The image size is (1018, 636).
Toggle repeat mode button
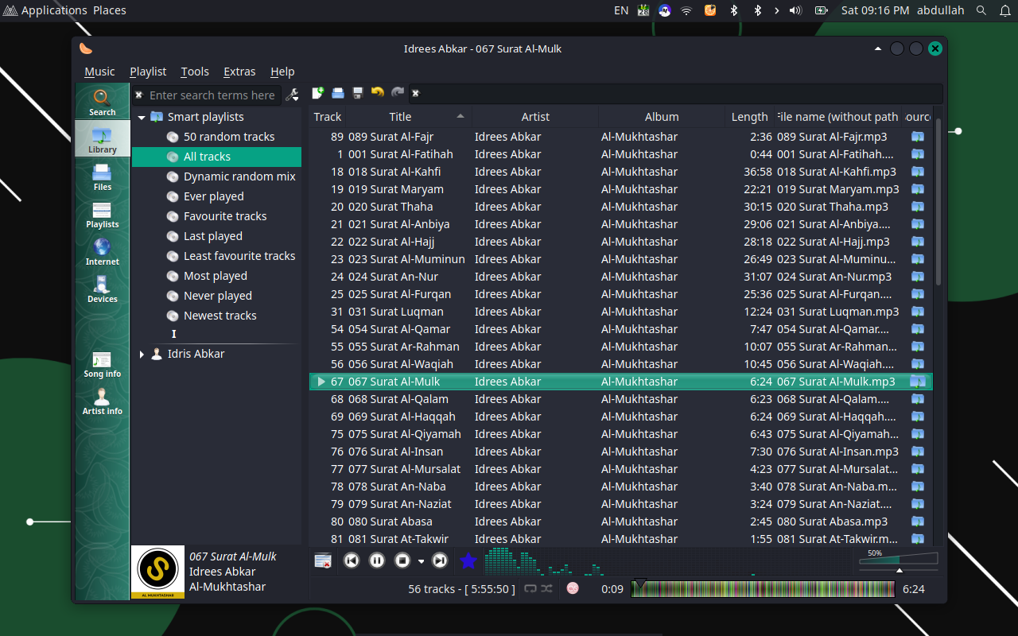coord(530,589)
